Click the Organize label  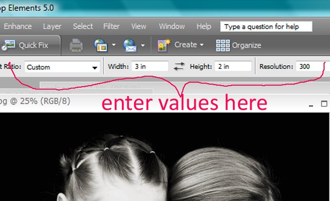[x=247, y=46]
